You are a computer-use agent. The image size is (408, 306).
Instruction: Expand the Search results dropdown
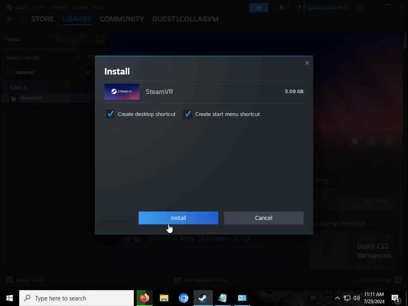[x=79, y=57]
